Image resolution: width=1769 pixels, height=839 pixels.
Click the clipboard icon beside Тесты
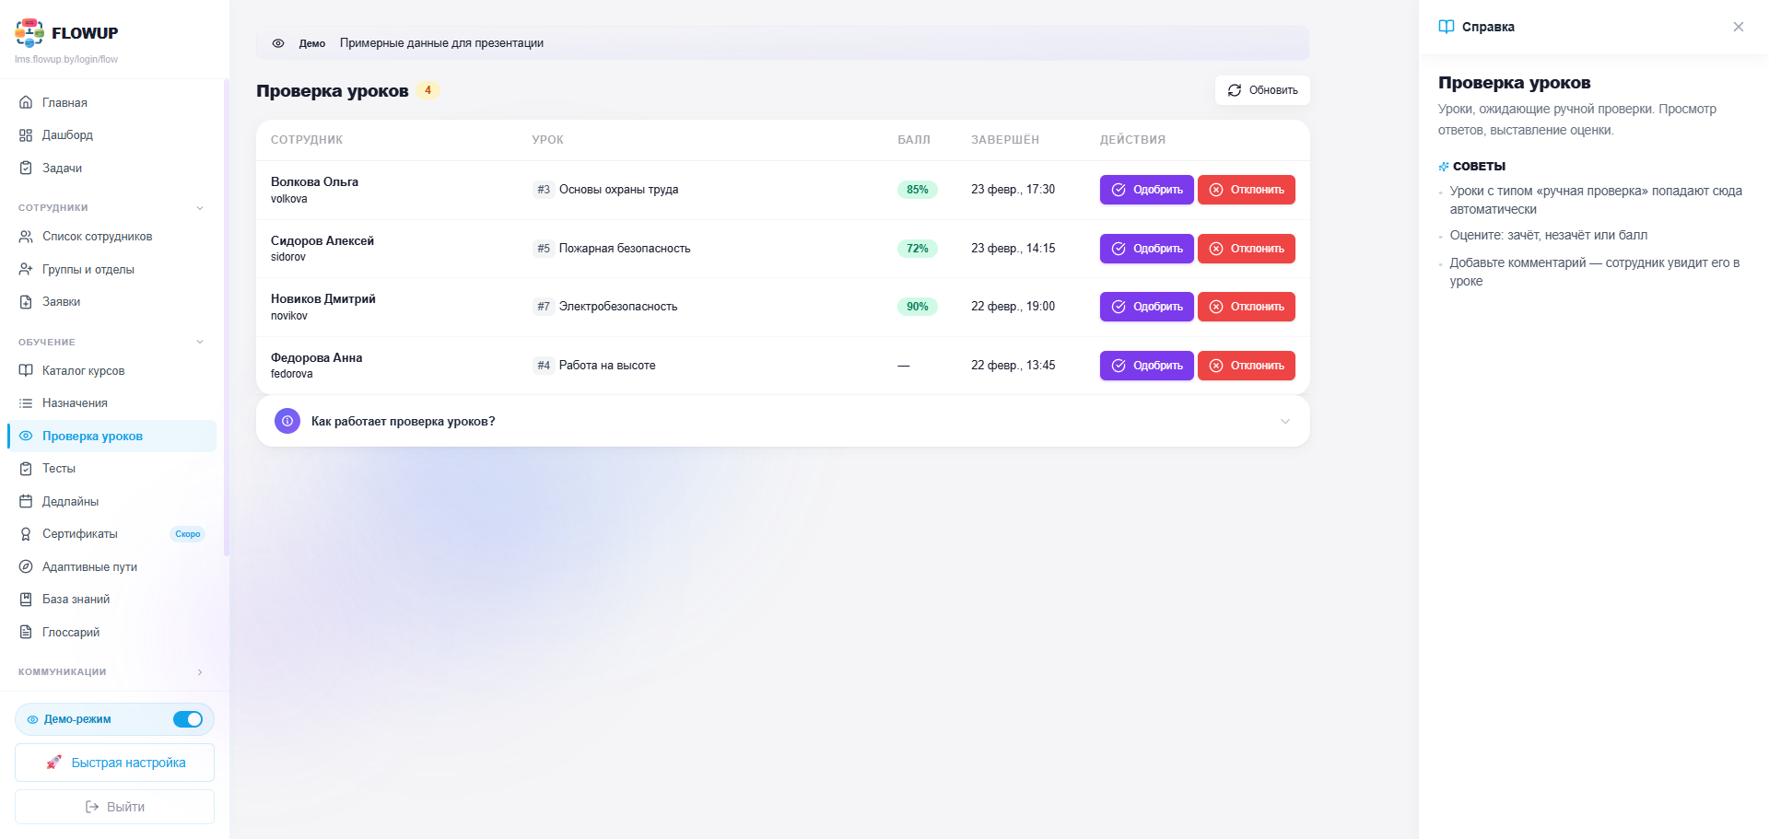point(26,469)
